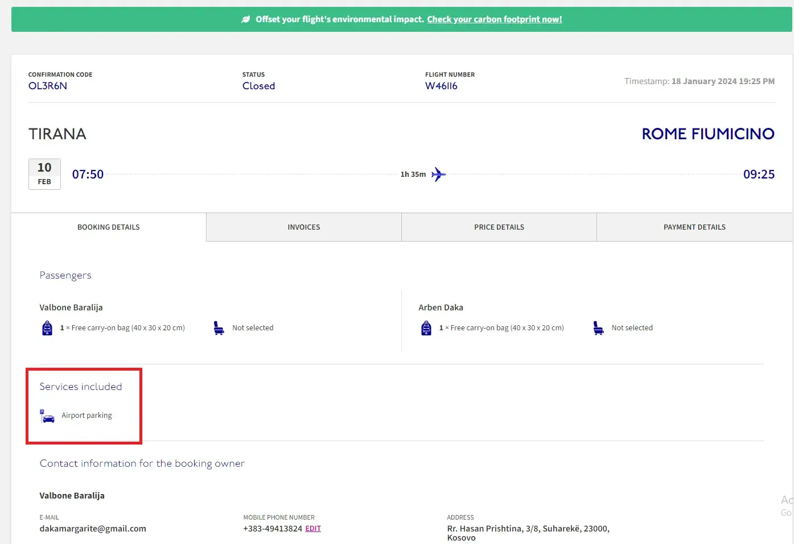The image size is (794, 544).
Task: Switch to the Booking Details tab
Action: pyautogui.click(x=109, y=227)
